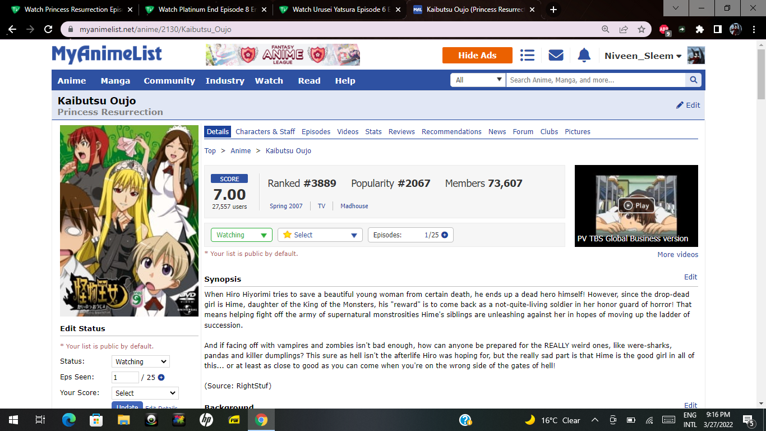Viewport: 766px width, 431px height.
Task: Open Your Score Select dropdown
Action: click(145, 393)
